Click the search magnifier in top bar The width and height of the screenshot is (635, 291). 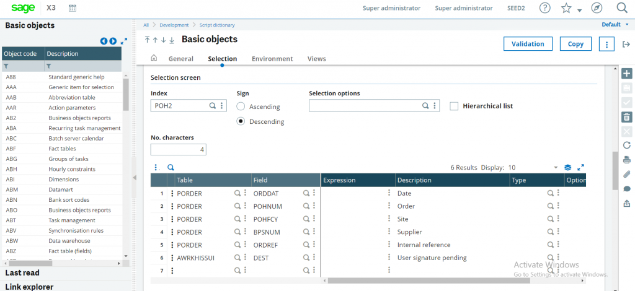[622, 8]
